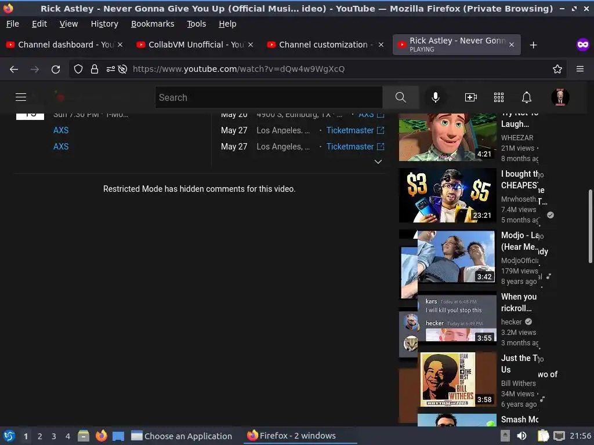Open the YouTube guide hamburger menu
The width and height of the screenshot is (594, 445).
21,97
